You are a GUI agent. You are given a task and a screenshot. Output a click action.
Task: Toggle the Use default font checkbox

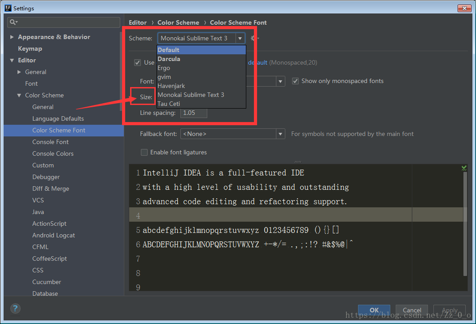pos(138,62)
